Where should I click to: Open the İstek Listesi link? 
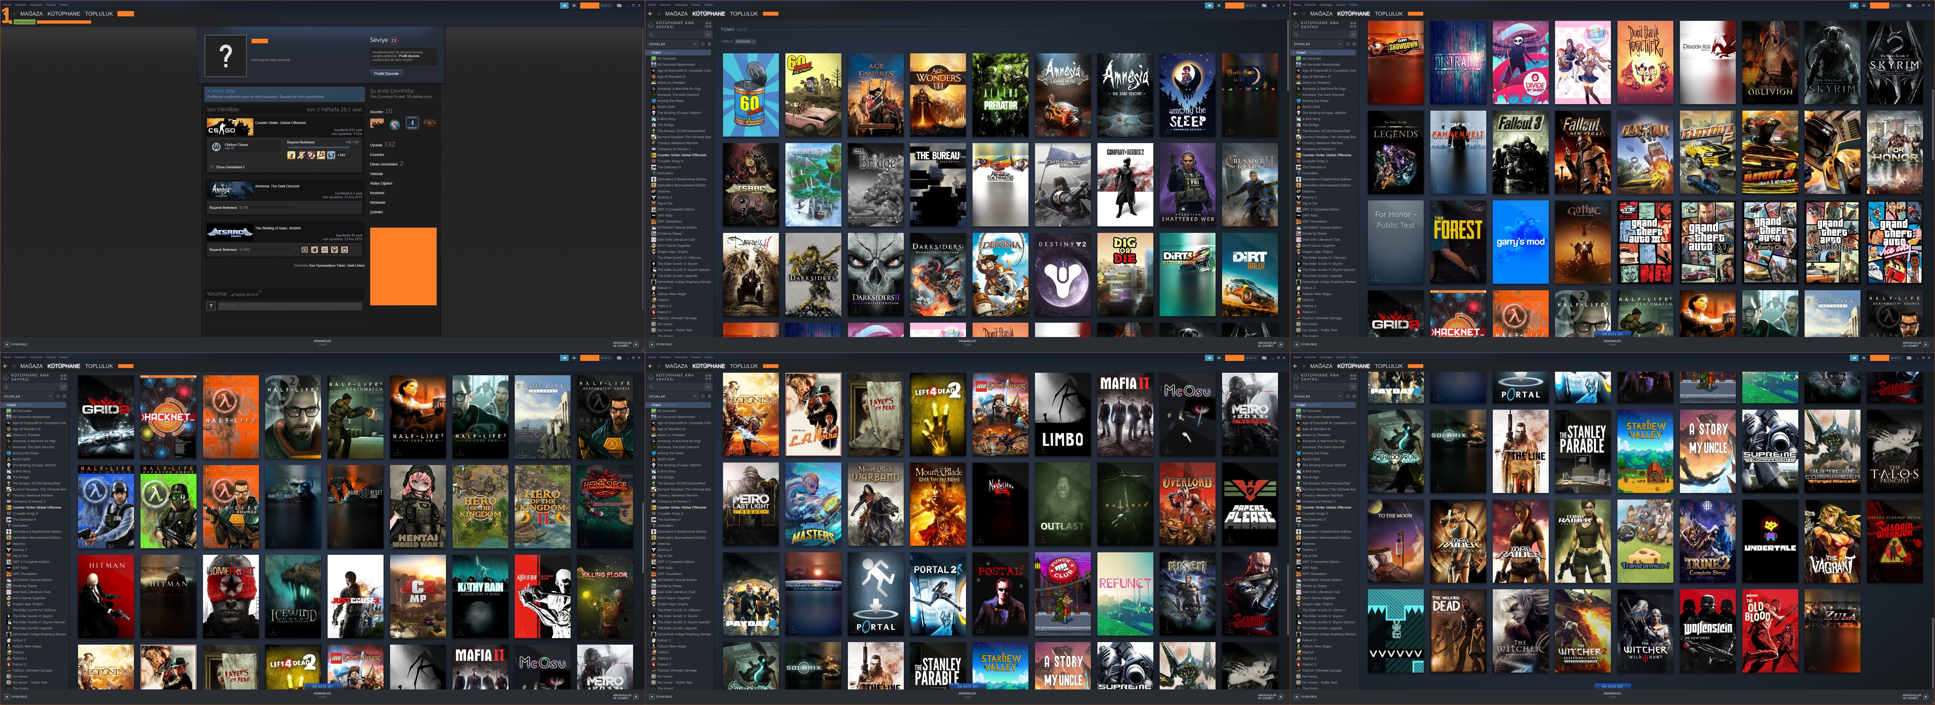click(356, 266)
